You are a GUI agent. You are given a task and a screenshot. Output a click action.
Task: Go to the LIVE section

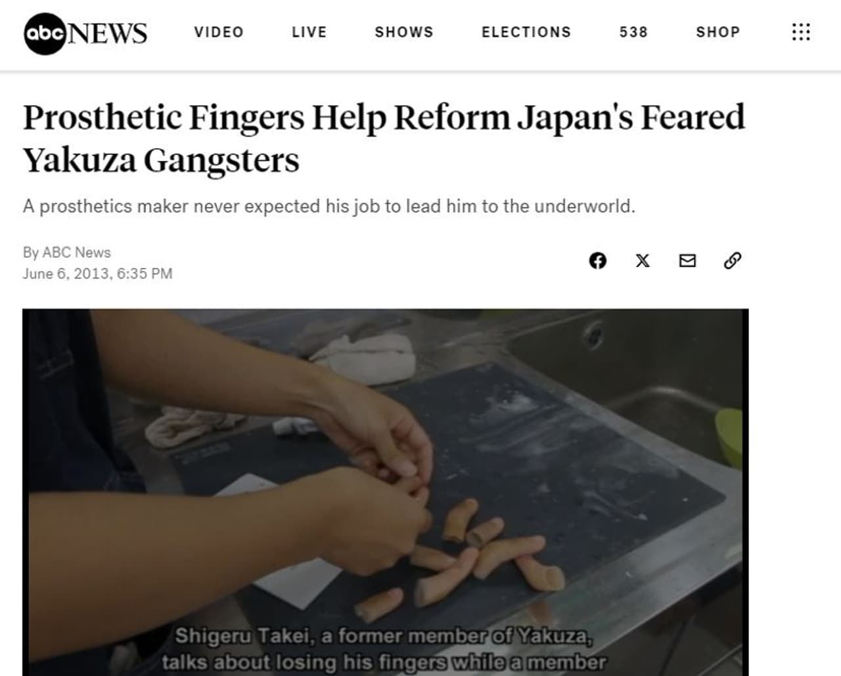coord(309,32)
